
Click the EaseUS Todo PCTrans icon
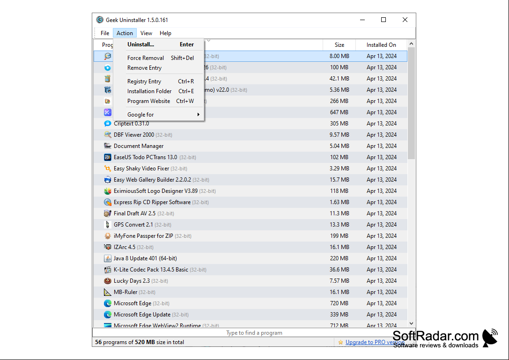click(x=107, y=157)
